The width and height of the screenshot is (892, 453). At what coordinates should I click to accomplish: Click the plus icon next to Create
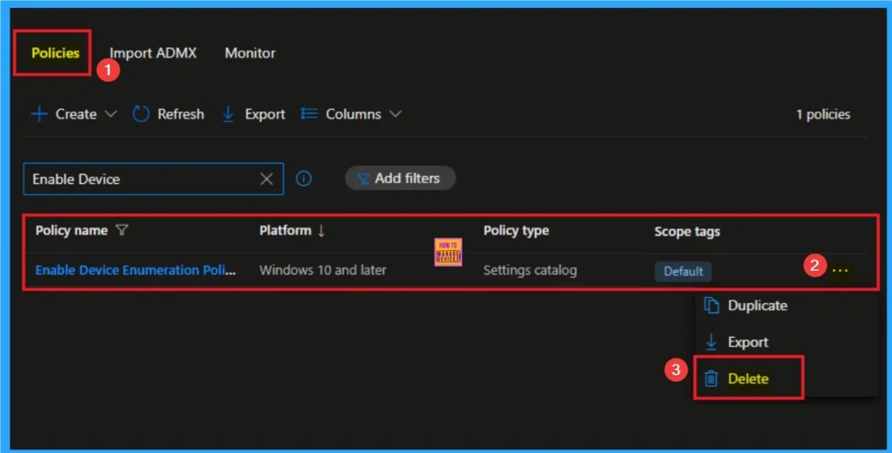39,114
